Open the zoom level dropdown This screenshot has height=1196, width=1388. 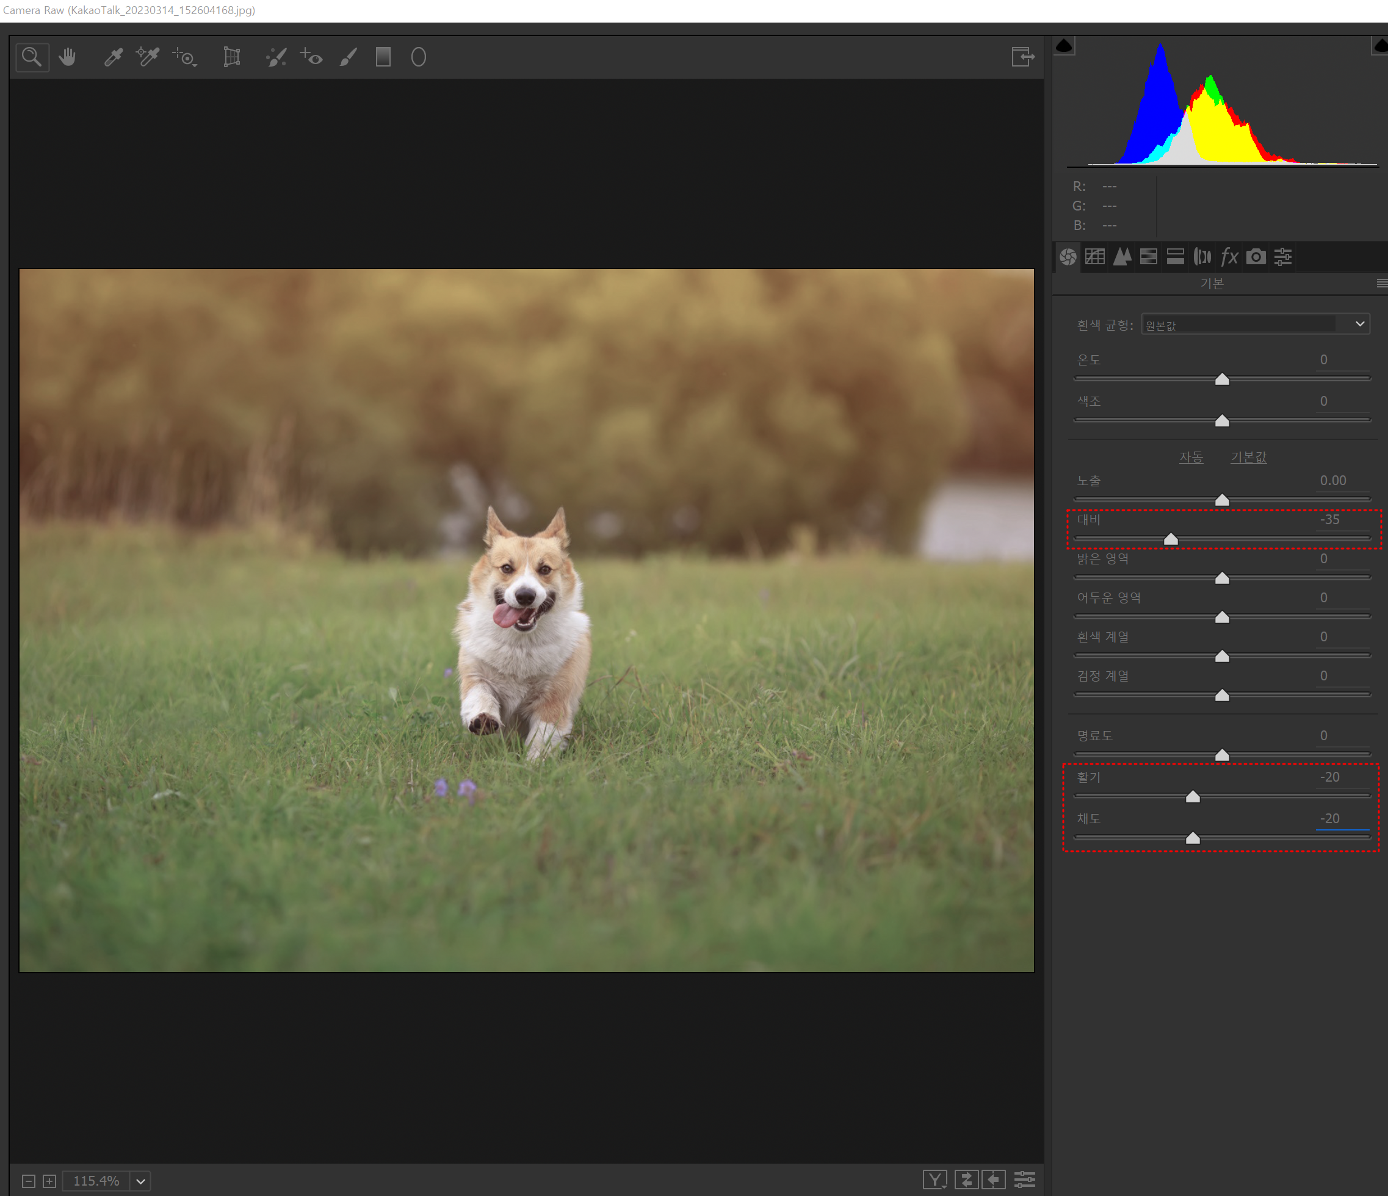tap(140, 1181)
